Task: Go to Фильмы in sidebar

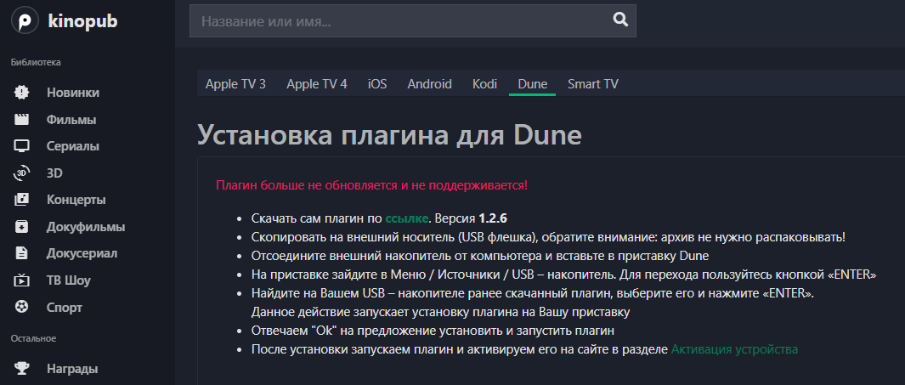Action: point(71,120)
